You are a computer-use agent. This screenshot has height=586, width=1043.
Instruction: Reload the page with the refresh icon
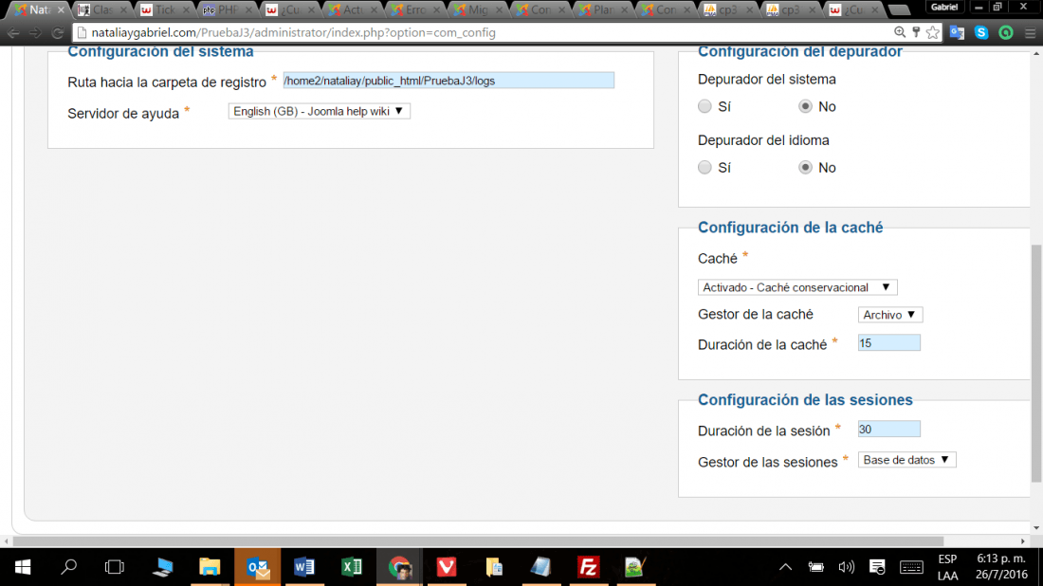(58, 32)
